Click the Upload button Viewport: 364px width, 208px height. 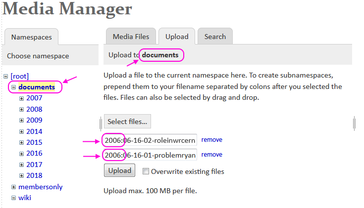pos(120,170)
